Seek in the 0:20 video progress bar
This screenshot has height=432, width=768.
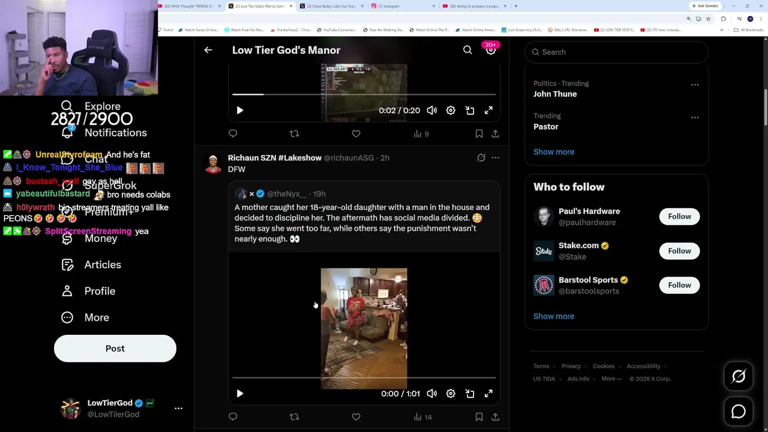point(364,95)
